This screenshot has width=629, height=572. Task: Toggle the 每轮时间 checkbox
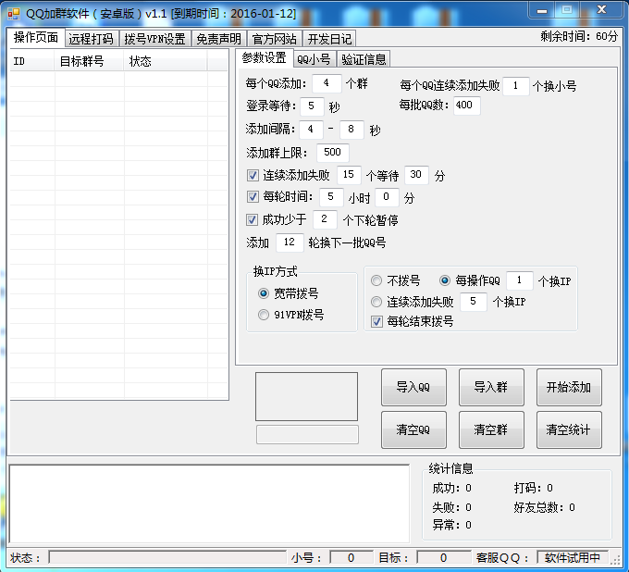coord(253,197)
